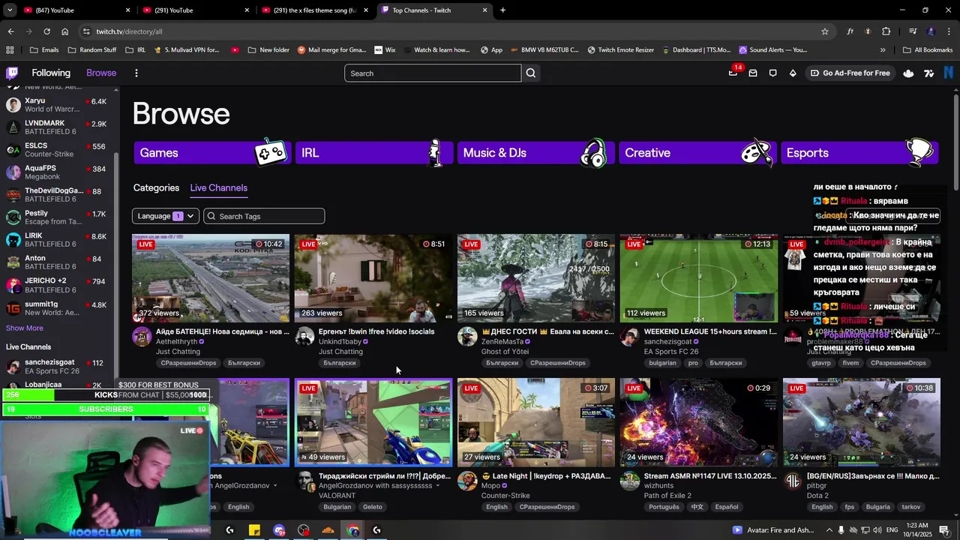Open the IRL bookmark folder
960x540 pixels.
[x=135, y=50]
